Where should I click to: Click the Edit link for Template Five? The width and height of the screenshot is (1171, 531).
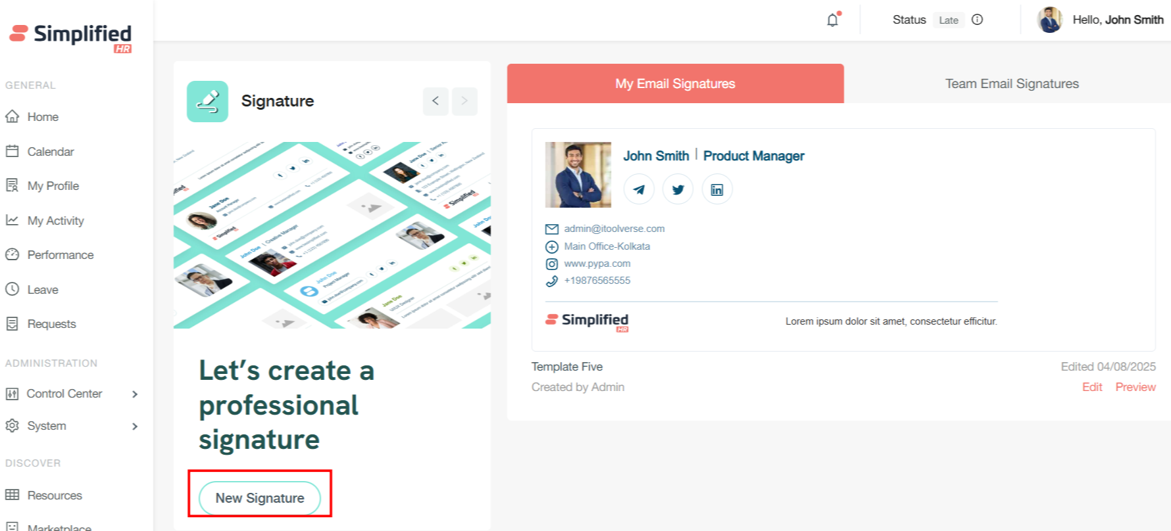[x=1092, y=387]
